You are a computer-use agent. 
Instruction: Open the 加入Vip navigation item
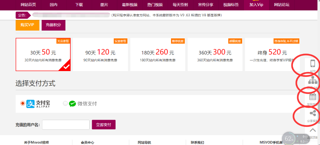click(256, 5)
